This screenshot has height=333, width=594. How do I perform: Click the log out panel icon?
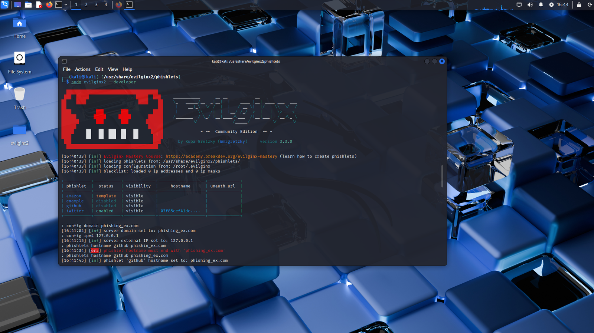tap(590, 4)
